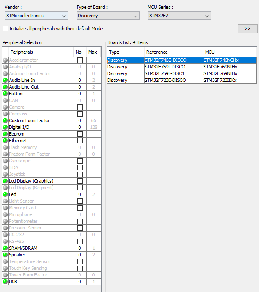Screen dimensions: 259x292
Task: Click the gray indicator next to Temperature Sensor
Action: click(5, 261)
